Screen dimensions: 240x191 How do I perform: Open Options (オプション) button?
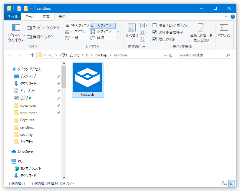pos(224,31)
